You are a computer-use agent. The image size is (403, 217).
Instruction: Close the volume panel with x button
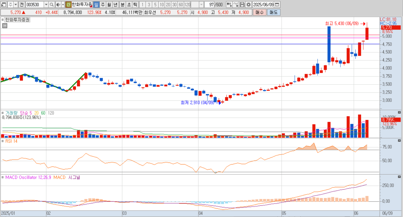click(x=399, y=112)
